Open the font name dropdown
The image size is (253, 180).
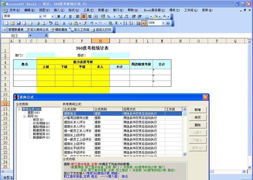click(x=40, y=17)
